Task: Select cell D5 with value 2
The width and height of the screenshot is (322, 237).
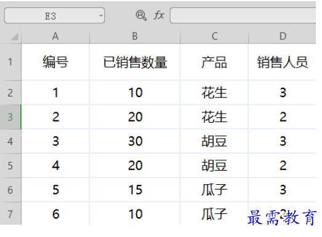Action: click(x=282, y=166)
